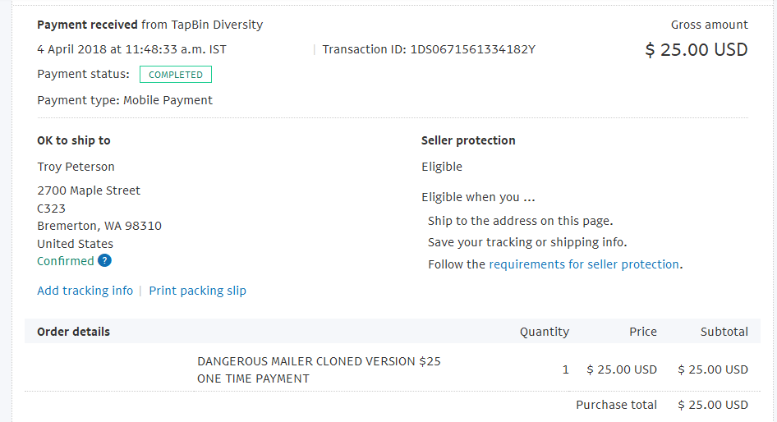Click the Seller protection heading

tap(468, 140)
